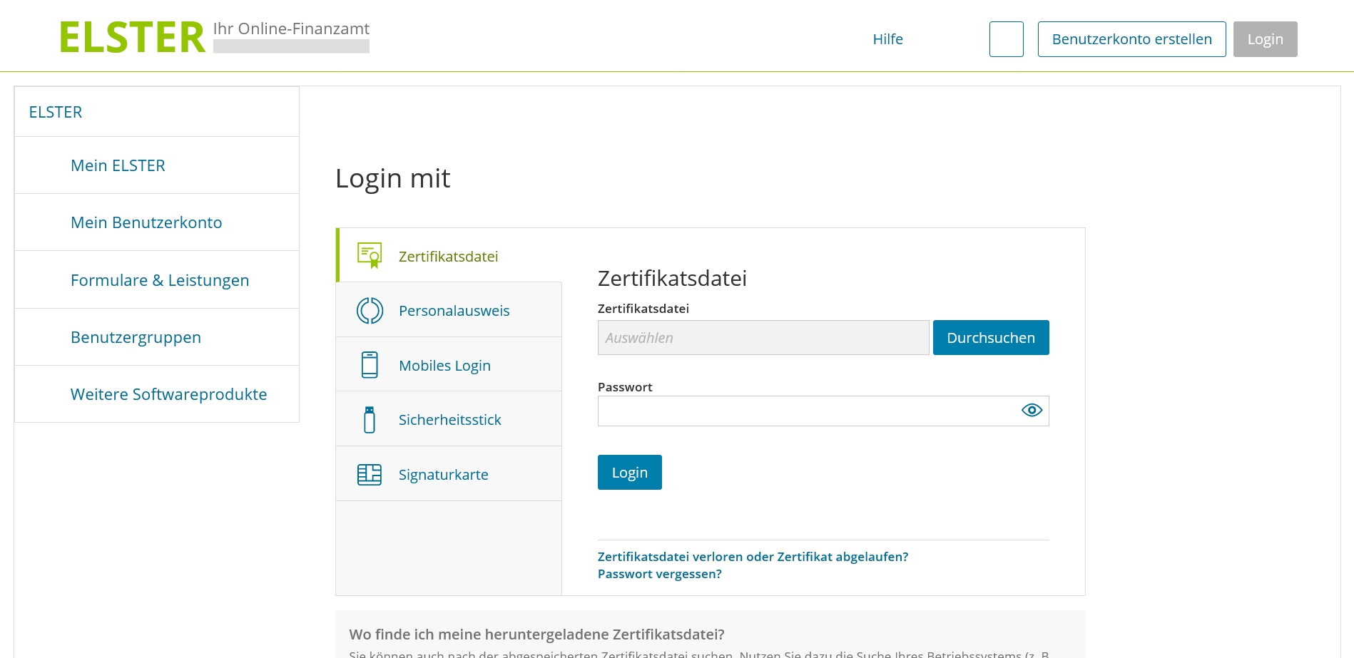This screenshot has width=1354, height=658.
Task: Click the Durchsuchen button
Action: point(991,337)
